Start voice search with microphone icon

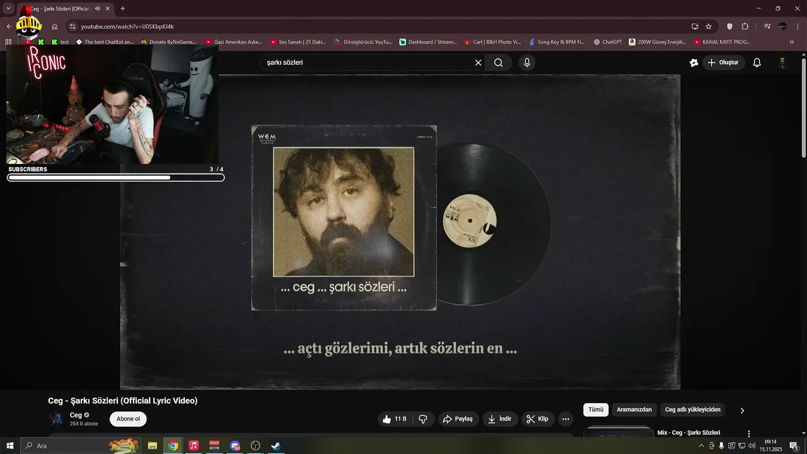[x=527, y=62]
